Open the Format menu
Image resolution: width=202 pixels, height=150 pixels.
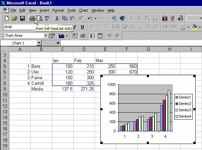point(58,10)
